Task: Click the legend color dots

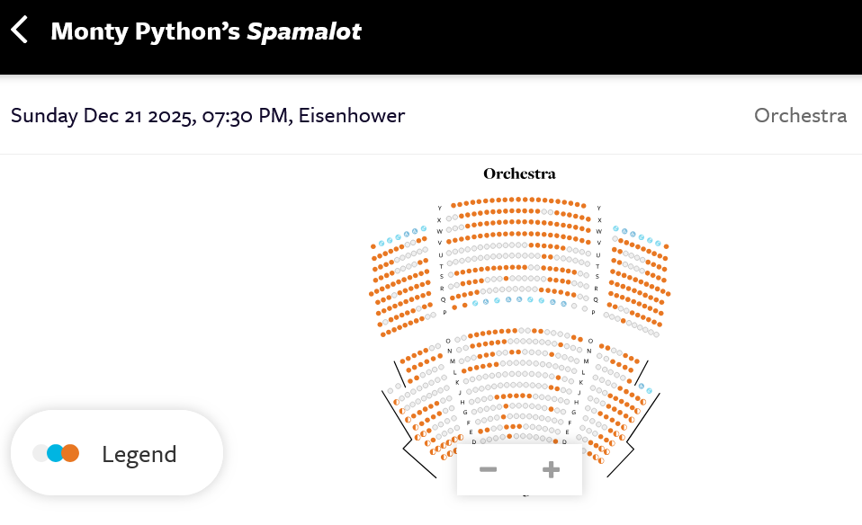Action: 56,454
